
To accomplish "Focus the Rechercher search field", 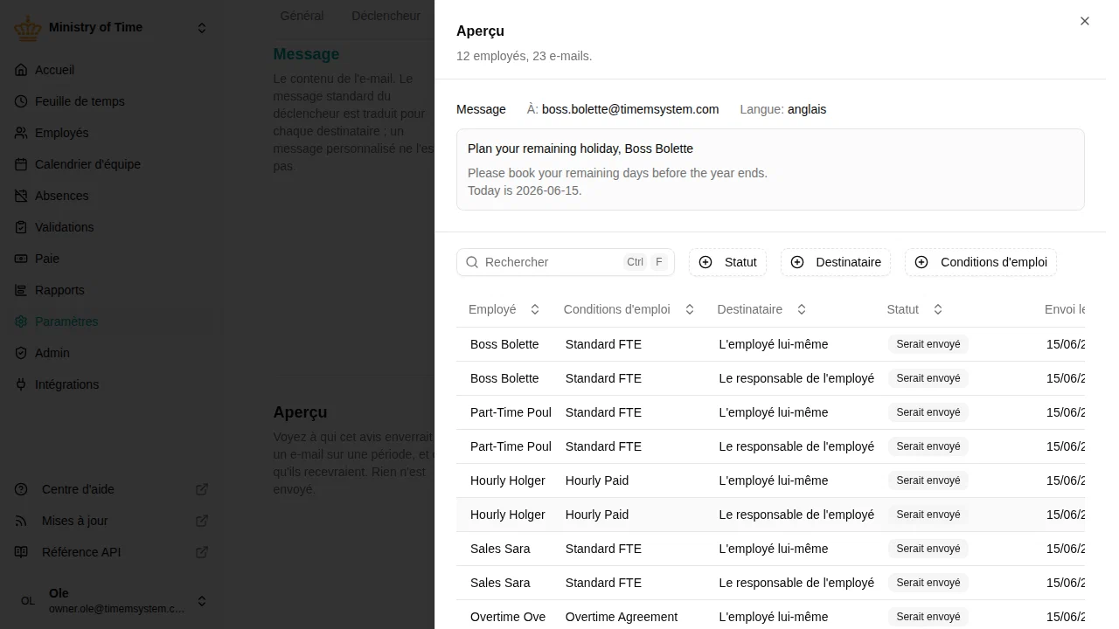I will pos(566,262).
